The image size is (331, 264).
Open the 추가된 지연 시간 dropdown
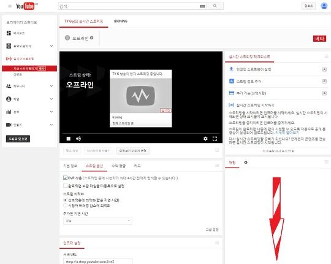[x=97, y=220]
